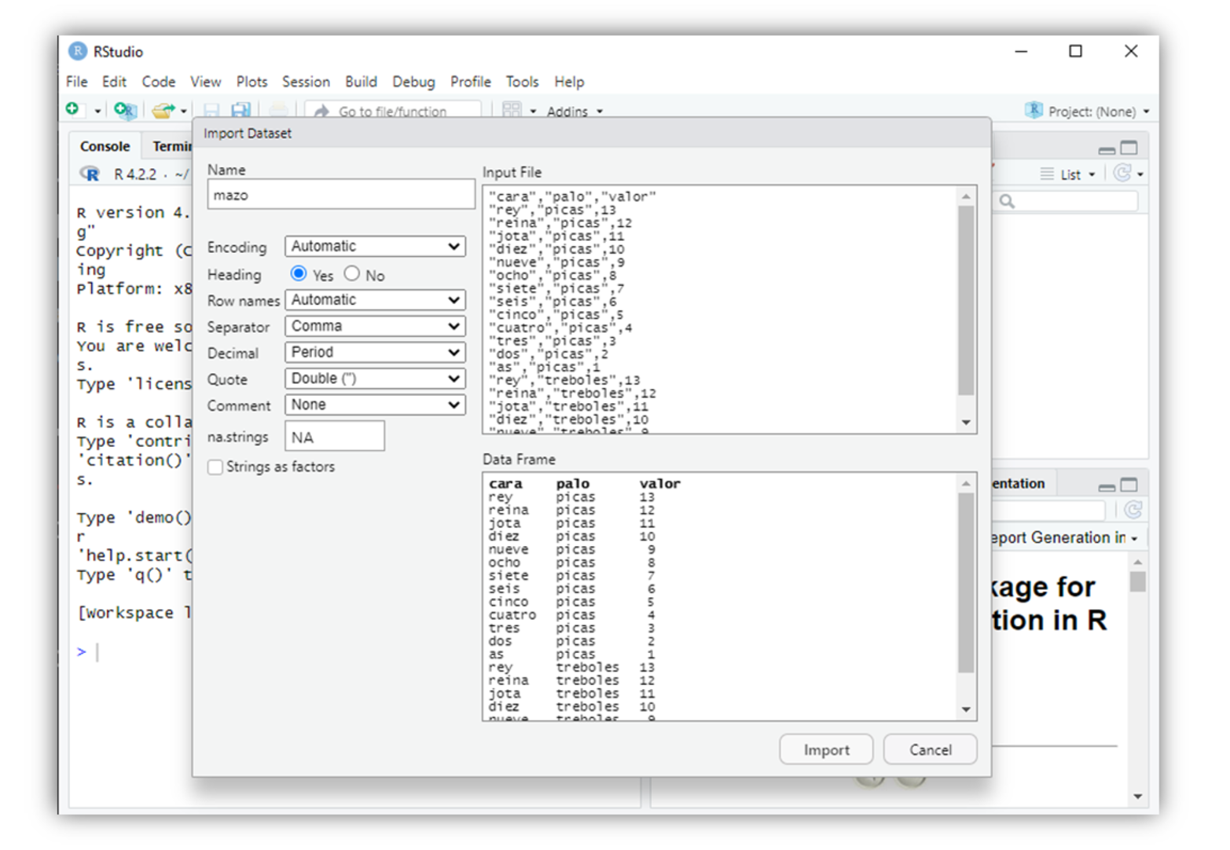
Task: Click the Project cube icon
Action: 1034,111
